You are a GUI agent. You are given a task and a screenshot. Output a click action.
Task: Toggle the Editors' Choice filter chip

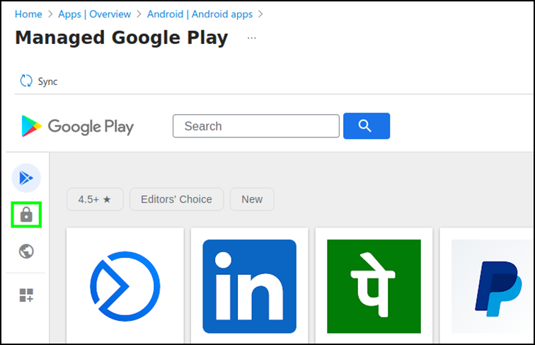pyautogui.click(x=176, y=199)
